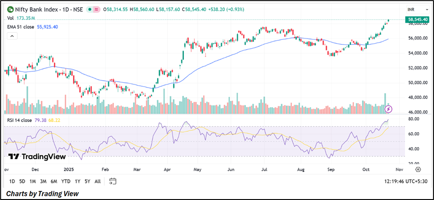Switch to the YTD time range

(x=66, y=181)
